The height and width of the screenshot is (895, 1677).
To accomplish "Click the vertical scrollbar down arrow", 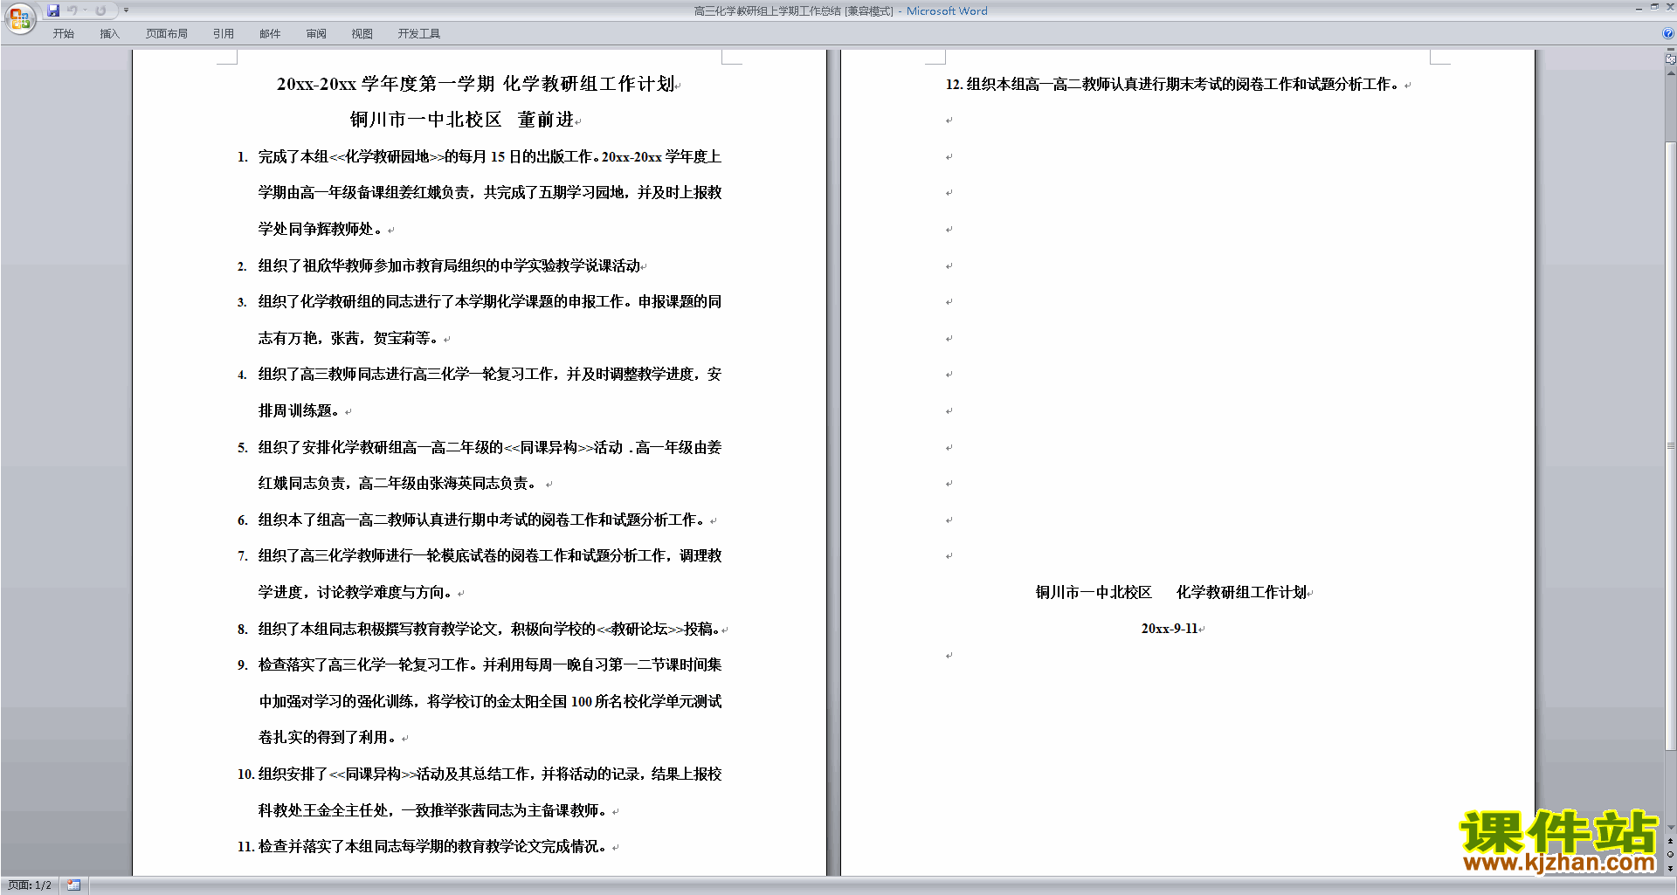I will (1670, 828).
